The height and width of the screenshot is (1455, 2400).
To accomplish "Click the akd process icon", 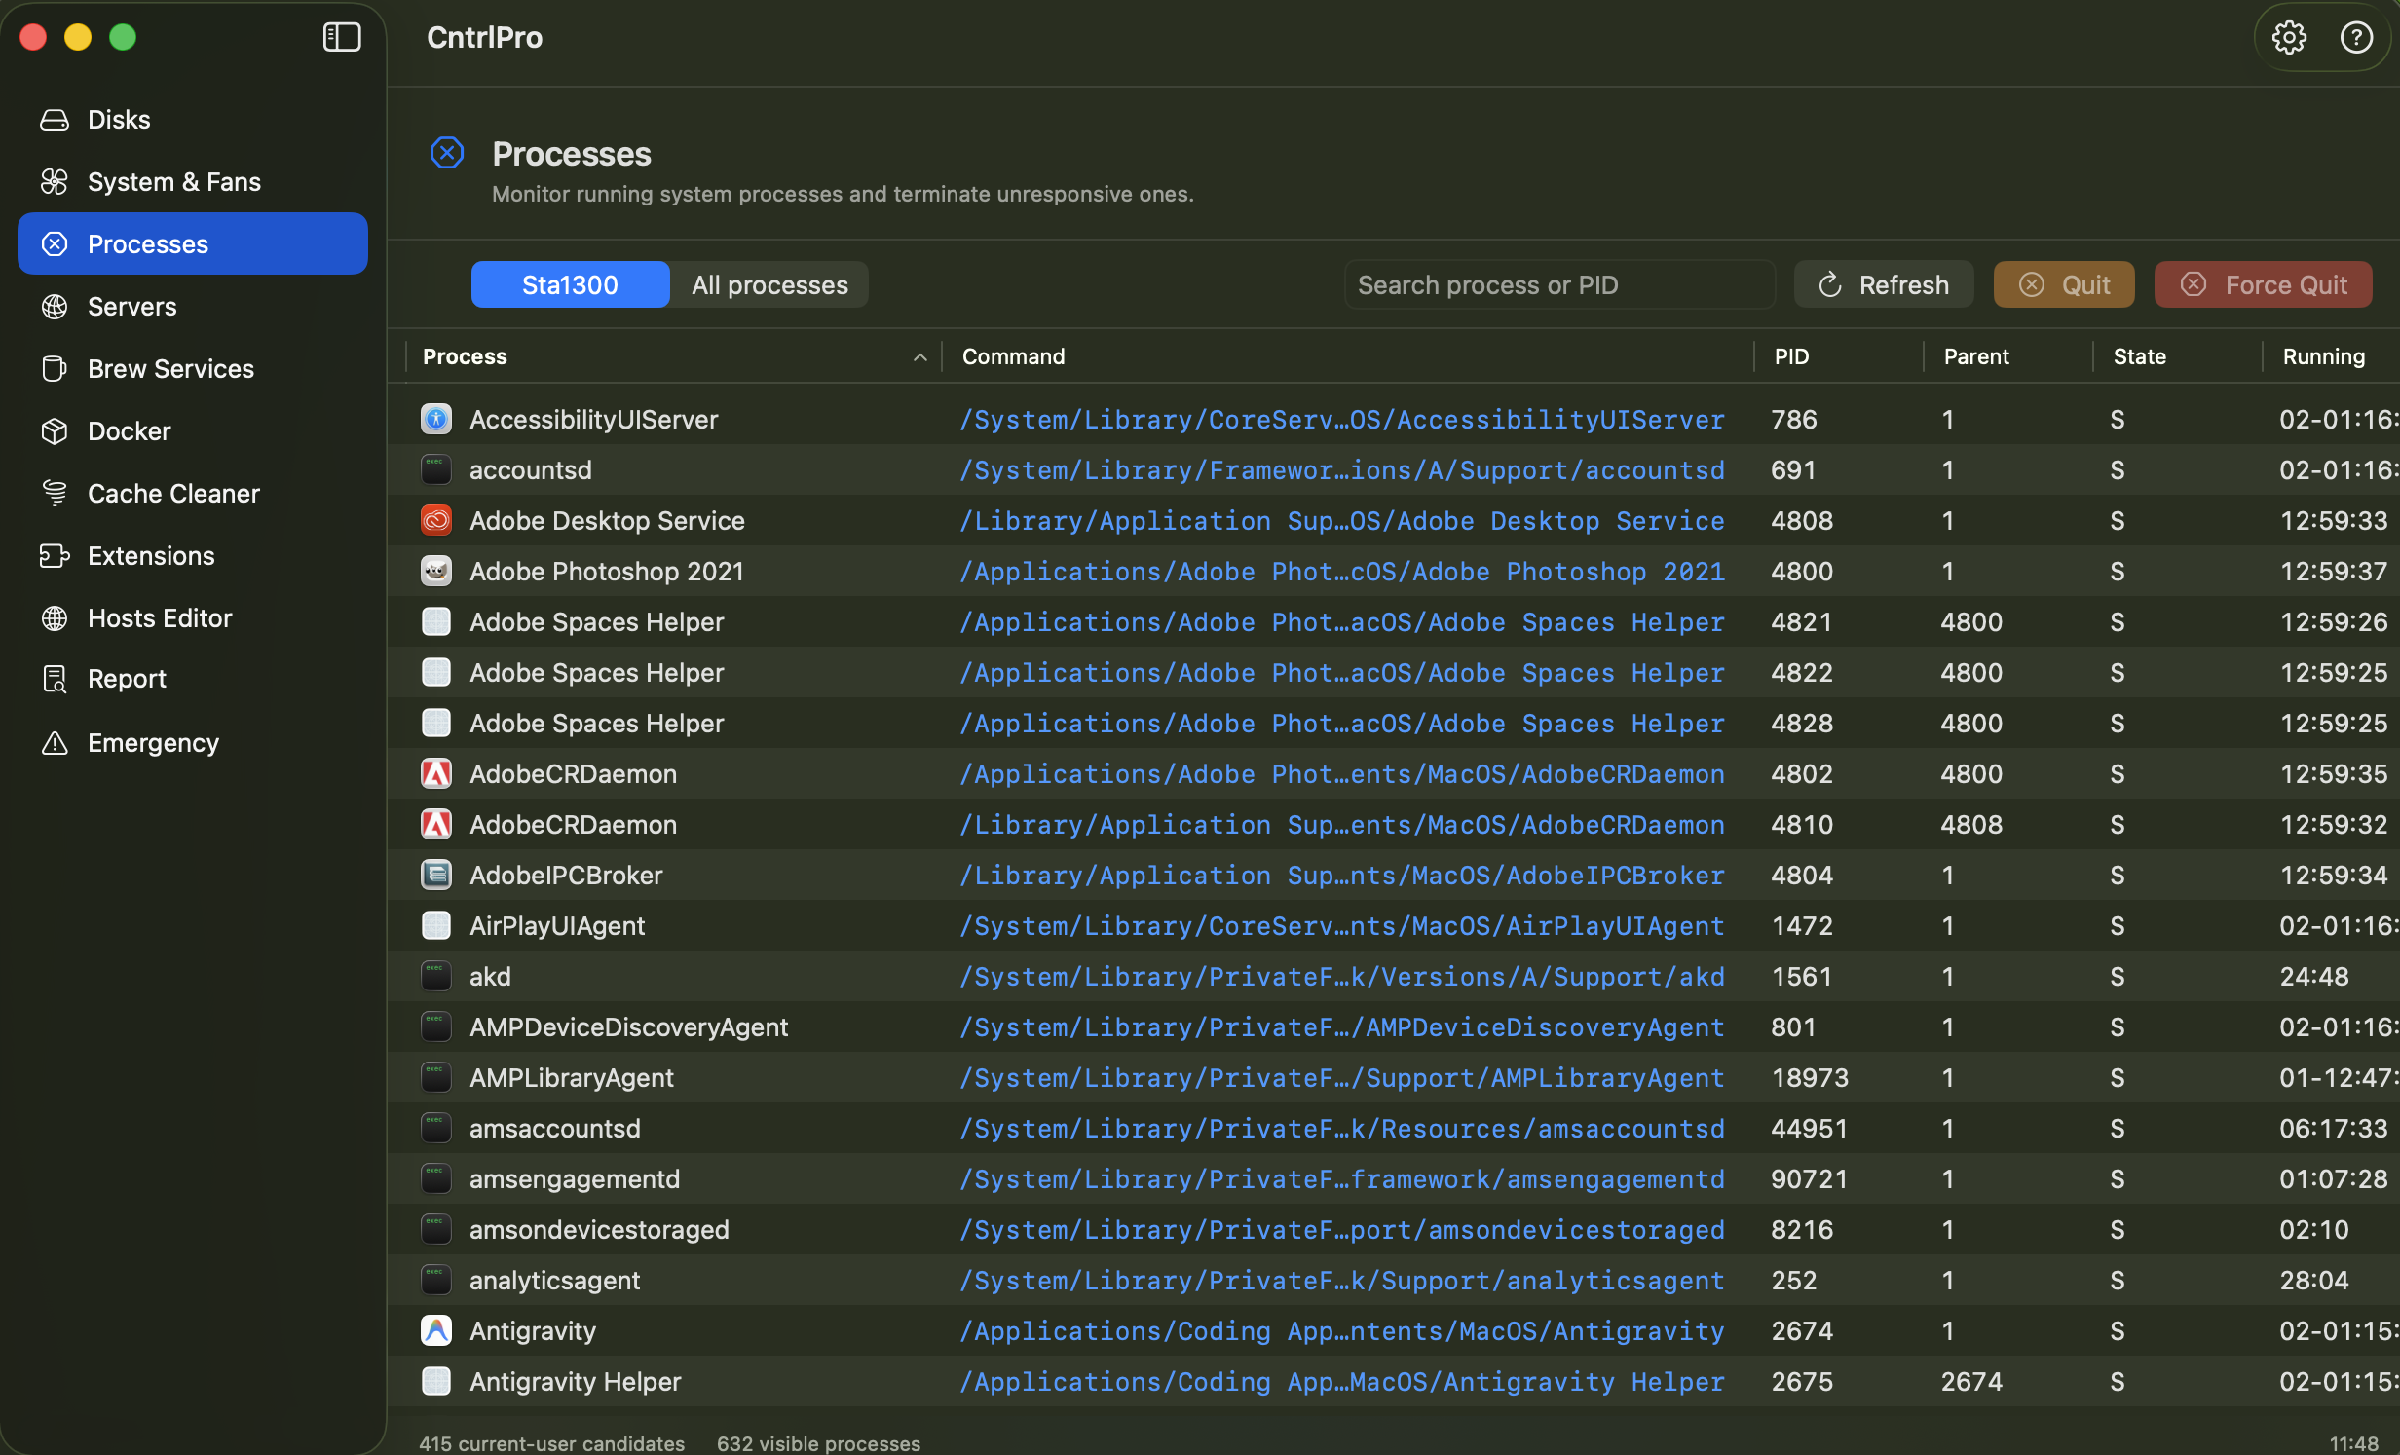I will pyautogui.click(x=436, y=976).
